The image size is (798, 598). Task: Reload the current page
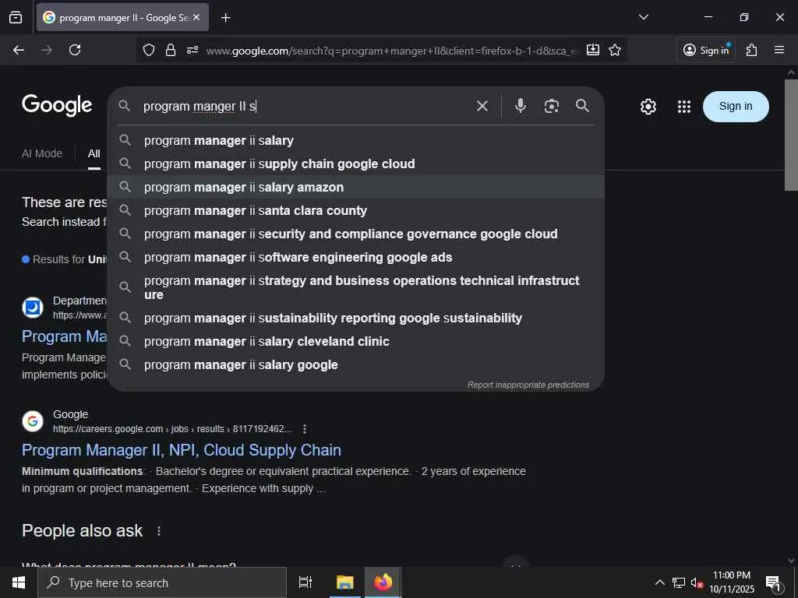pos(75,50)
